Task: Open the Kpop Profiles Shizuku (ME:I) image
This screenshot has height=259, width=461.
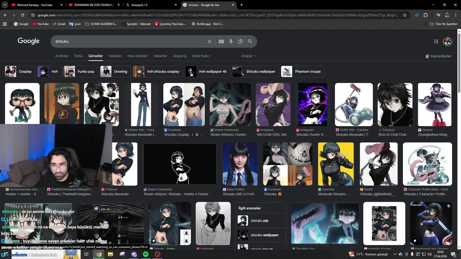Action: 240,164
